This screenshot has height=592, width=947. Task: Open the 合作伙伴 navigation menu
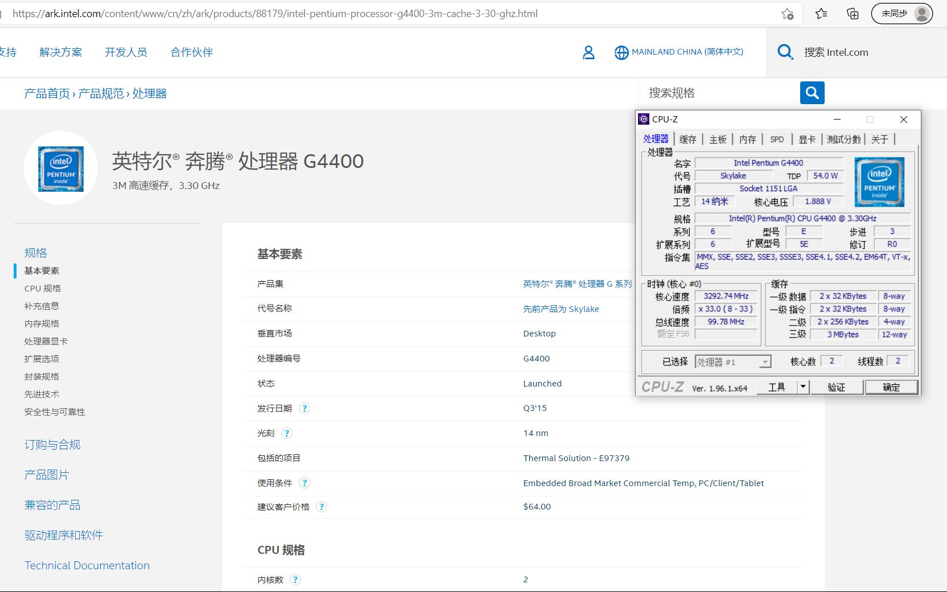(191, 52)
